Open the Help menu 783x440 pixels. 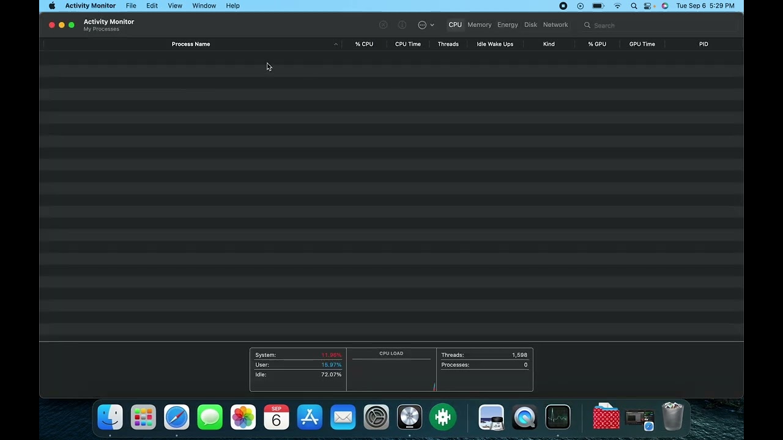(x=232, y=5)
